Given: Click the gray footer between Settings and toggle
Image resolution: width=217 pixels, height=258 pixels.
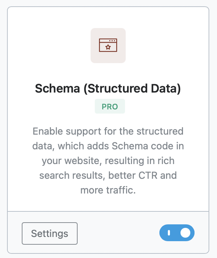Looking at the screenshot, I should click(118, 233).
